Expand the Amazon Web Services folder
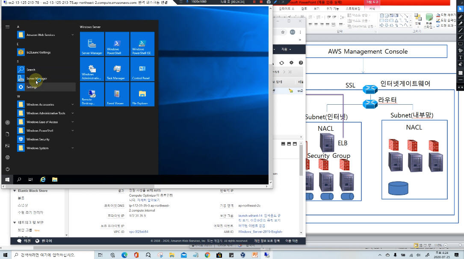Screen dimensions: 464x259 tap(46, 35)
